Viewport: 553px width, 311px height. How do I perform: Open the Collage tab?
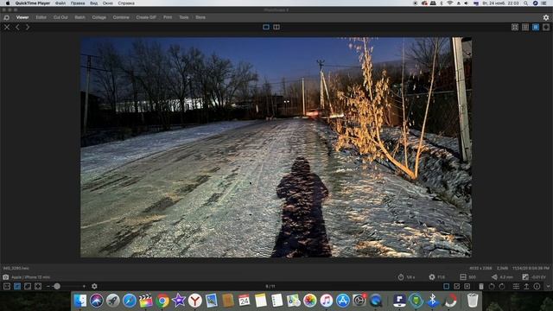coord(99,17)
